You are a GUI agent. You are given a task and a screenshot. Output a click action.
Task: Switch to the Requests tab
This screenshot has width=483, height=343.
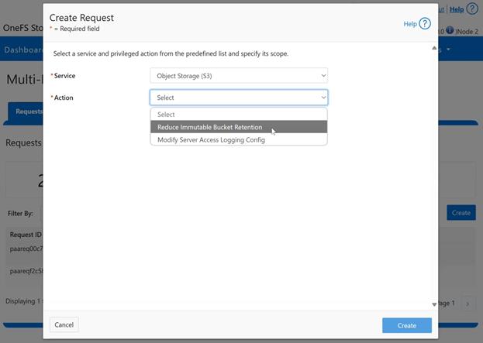click(x=27, y=111)
